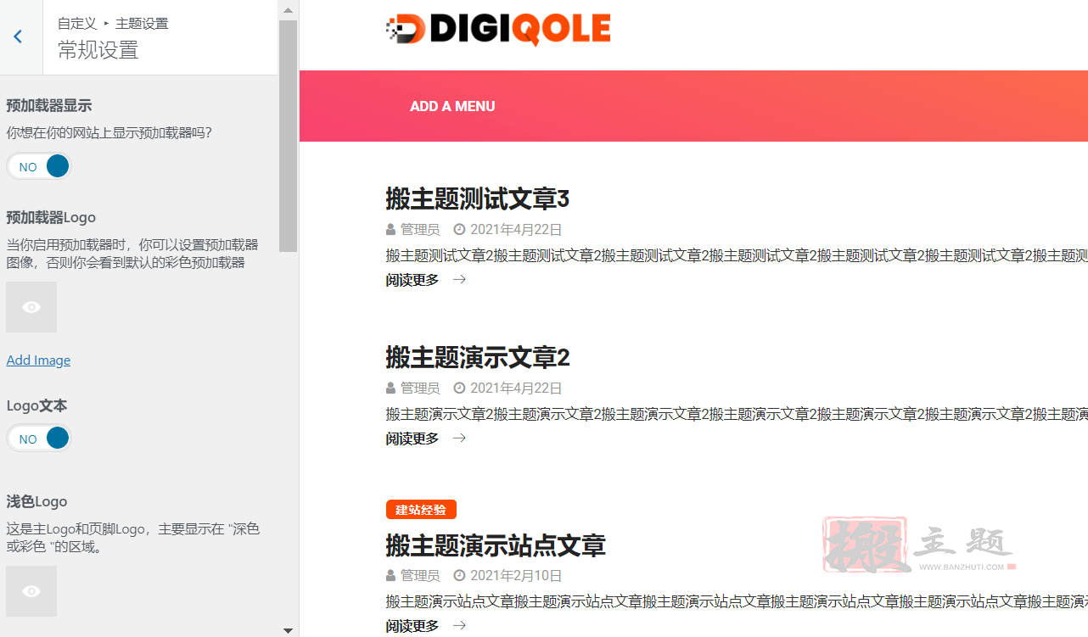This screenshot has height=637, width=1088.
Task: Open the article 搬主题测试文章3
Action: click(477, 198)
